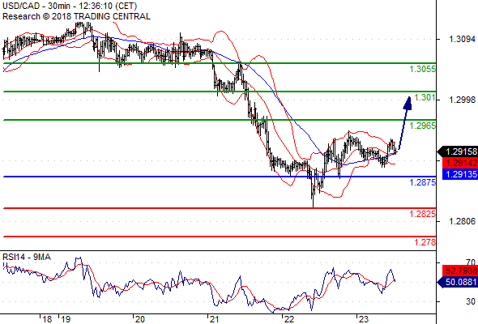
Task: Click the date label 19 on time axis
Action: point(66,319)
